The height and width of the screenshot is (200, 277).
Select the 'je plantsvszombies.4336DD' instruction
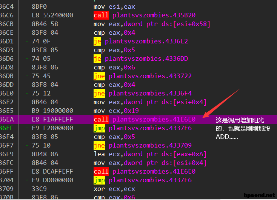click(141, 58)
